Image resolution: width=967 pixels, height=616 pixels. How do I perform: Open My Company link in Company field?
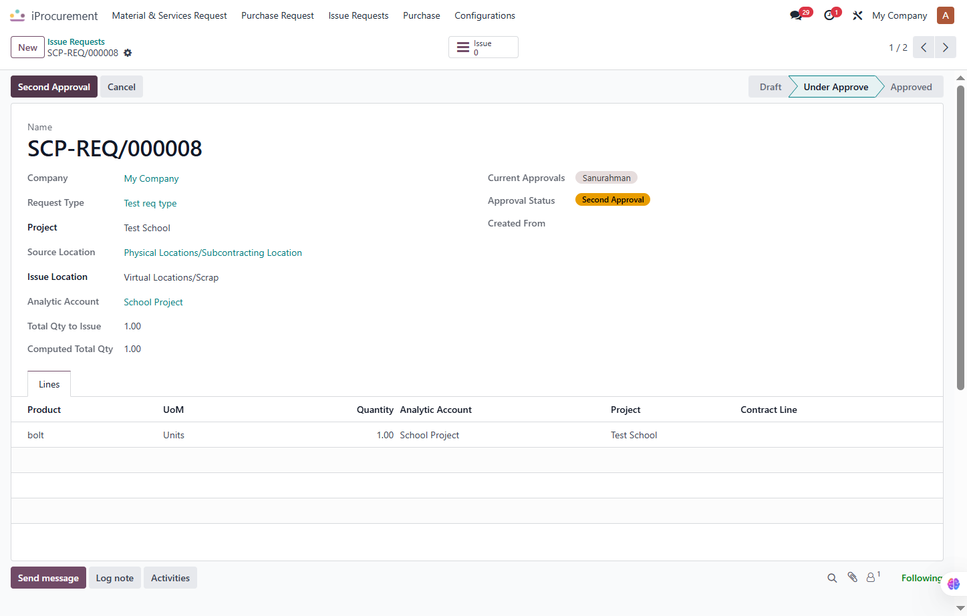point(151,178)
